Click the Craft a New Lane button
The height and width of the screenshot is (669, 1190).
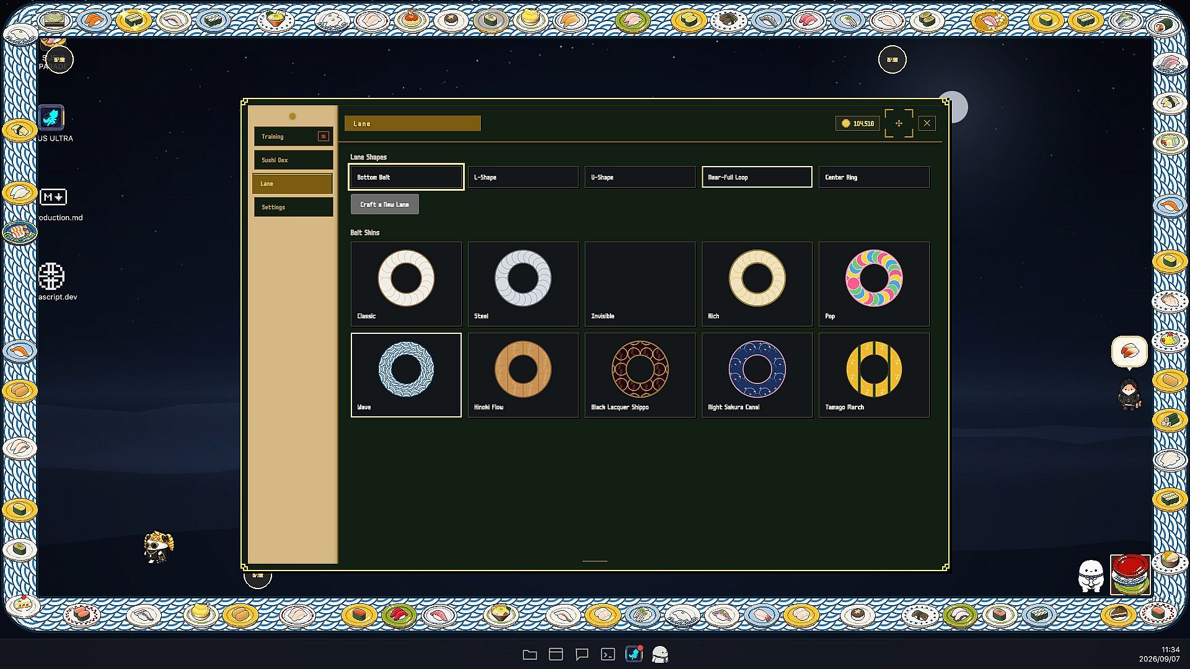click(x=384, y=204)
